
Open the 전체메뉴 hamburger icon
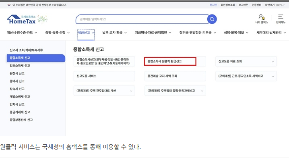[x=281, y=19]
